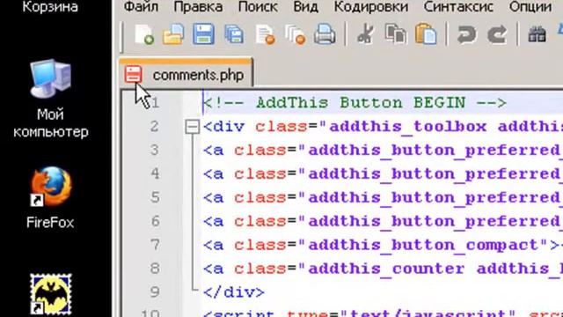Open the Правка menu
The height and width of the screenshot is (317, 563).
click(198, 6)
